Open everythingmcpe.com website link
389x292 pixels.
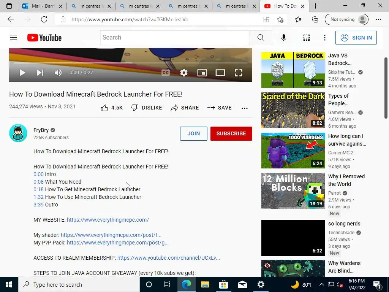(108, 220)
